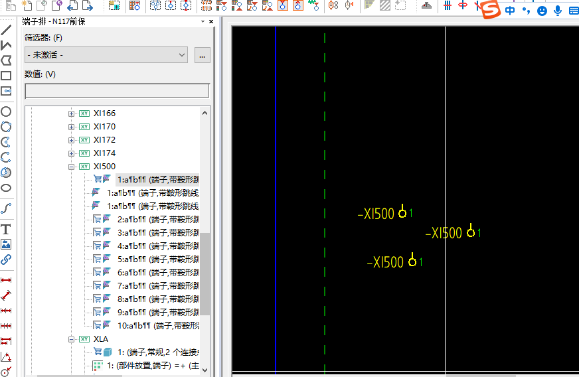Select the Polyline drawing tool

click(6, 45)
